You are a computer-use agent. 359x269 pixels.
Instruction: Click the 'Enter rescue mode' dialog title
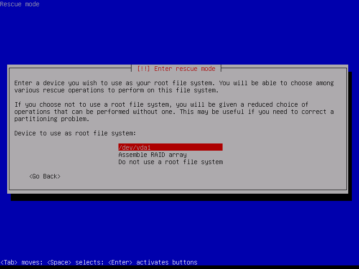(176, 69)
